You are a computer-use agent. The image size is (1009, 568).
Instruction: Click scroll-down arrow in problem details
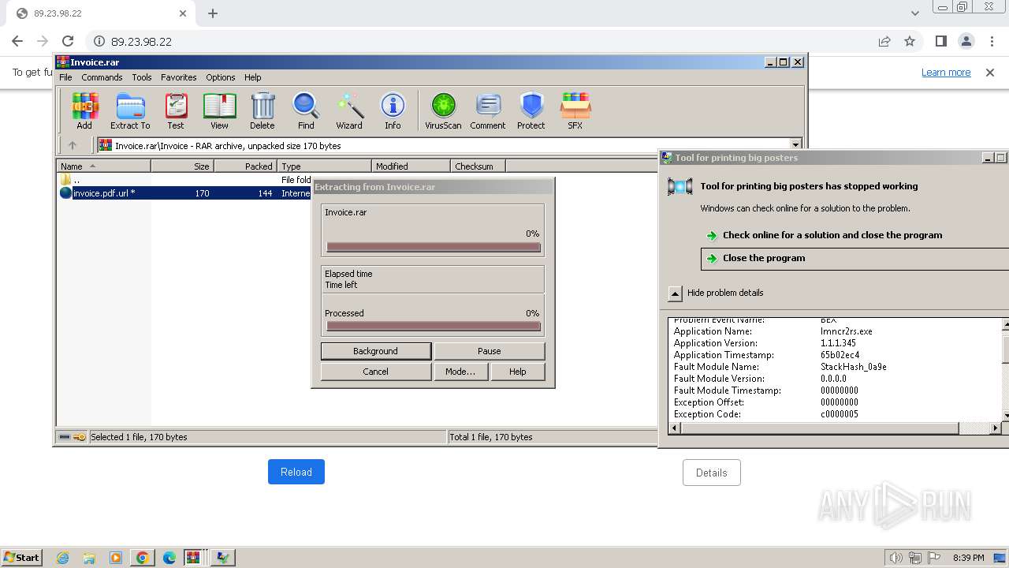click(x=1005, y=415)
